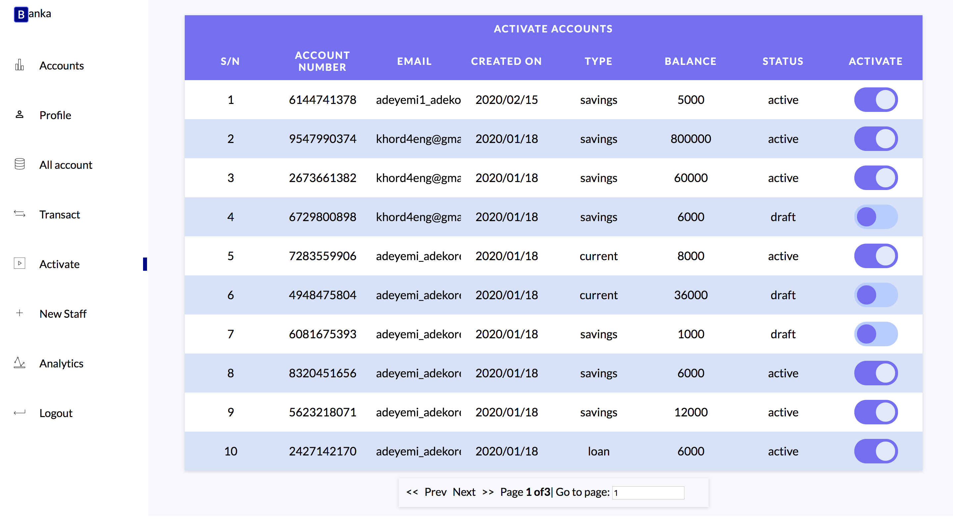This screenshot has height=521, width=953.
Task: Open the Accounts section in sidebar
Action: tap(61, 66)
